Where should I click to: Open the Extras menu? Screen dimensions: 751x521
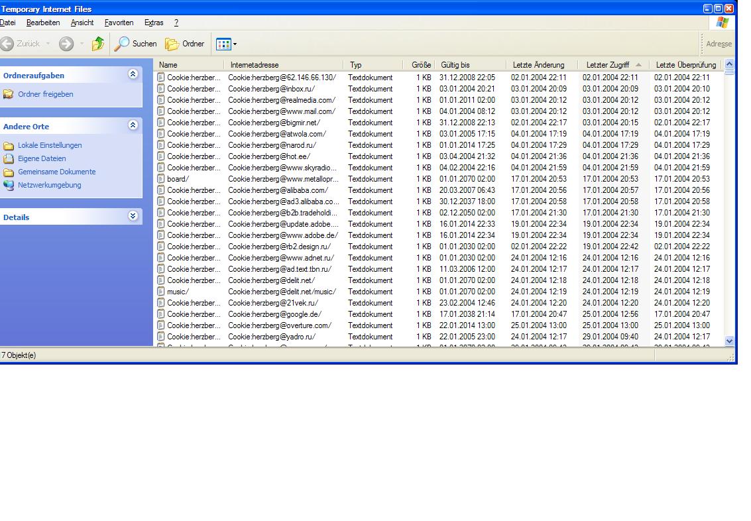click(x=154, y=23)
